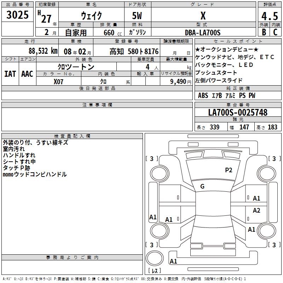Click color number X07 field
Viewport: 283px width, 283px height.
coord(59,81)
